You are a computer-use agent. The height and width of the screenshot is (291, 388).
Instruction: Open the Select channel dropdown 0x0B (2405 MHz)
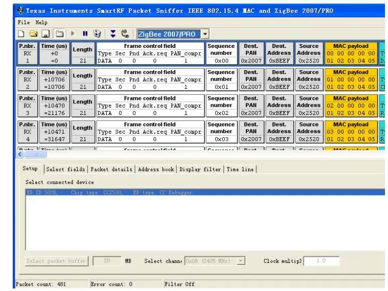(x=215, y=261)
